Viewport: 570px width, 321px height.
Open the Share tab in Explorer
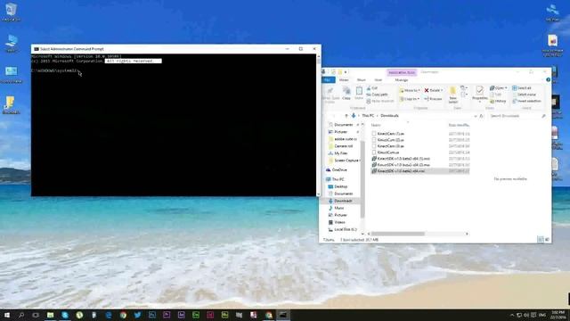point(362,79)
